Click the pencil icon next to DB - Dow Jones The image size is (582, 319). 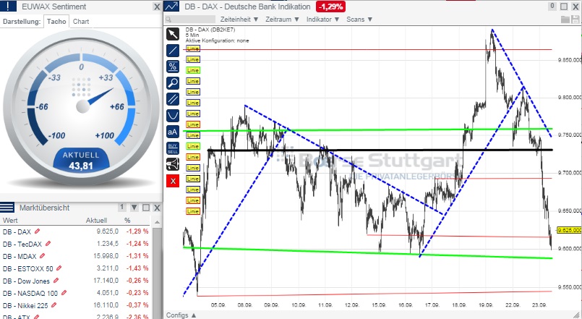pyautogui.click(x=56, y=281)
